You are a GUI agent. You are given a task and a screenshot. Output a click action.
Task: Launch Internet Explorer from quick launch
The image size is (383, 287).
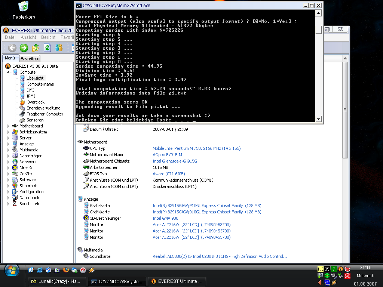point(40,270)
